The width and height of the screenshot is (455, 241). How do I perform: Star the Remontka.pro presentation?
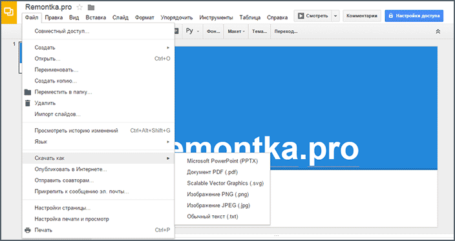pos(79,7)
